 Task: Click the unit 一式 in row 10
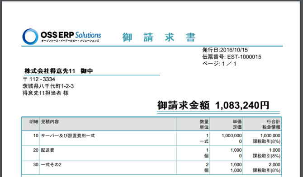point(204,141)
